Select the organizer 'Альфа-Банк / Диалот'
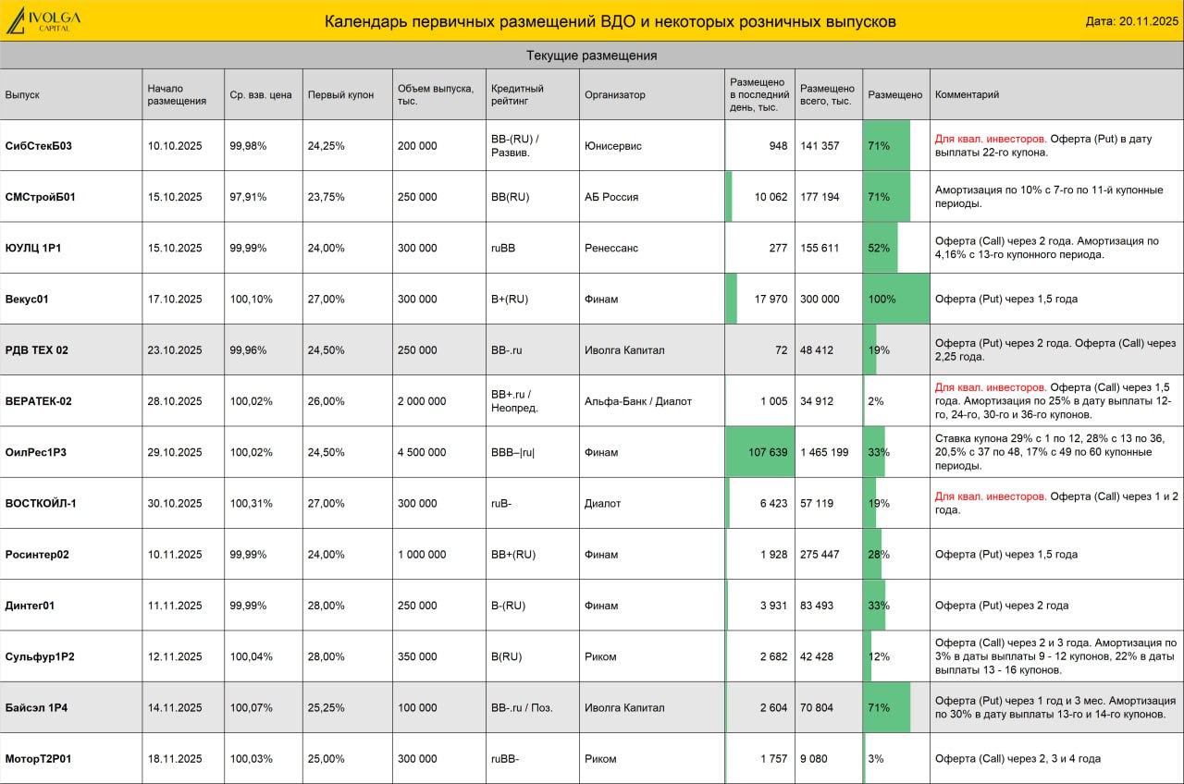The width and height of the screenshot is (1184, 784). coord(638,401)
